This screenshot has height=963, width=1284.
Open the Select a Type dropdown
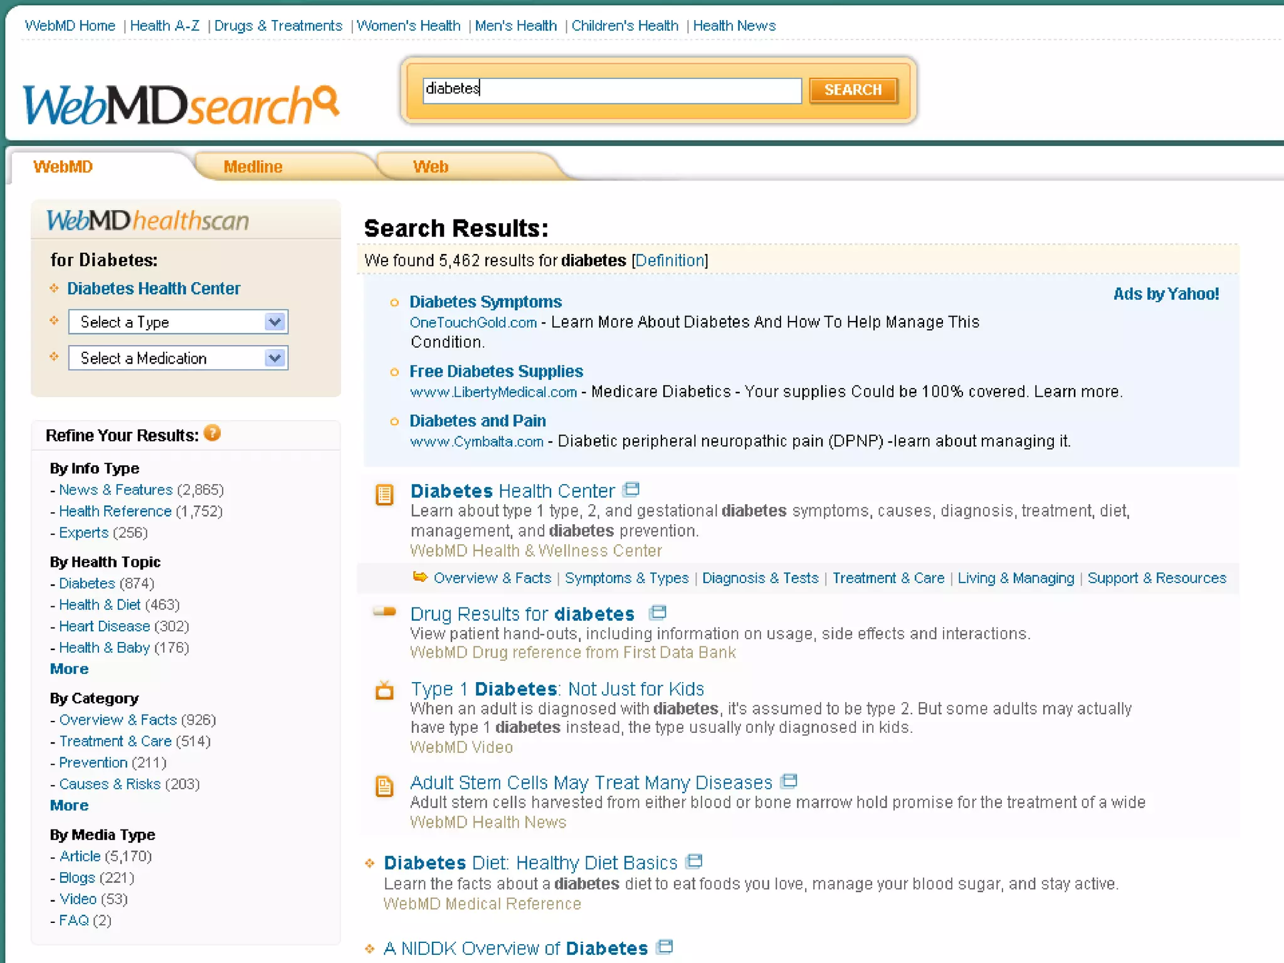point(178,322)
